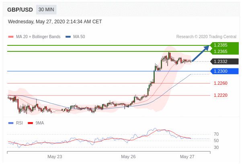Click the red 1.2220 support label

[x=220, y=95]
